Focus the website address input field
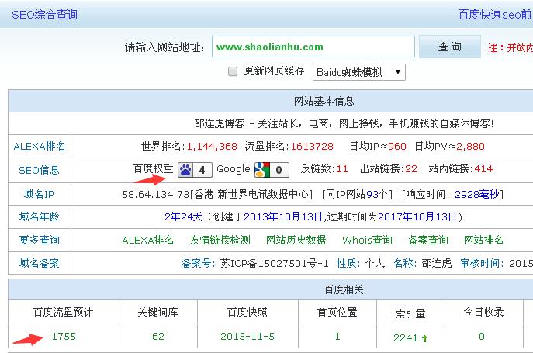The width and height of the screenshot is (533, 353). 312,47
